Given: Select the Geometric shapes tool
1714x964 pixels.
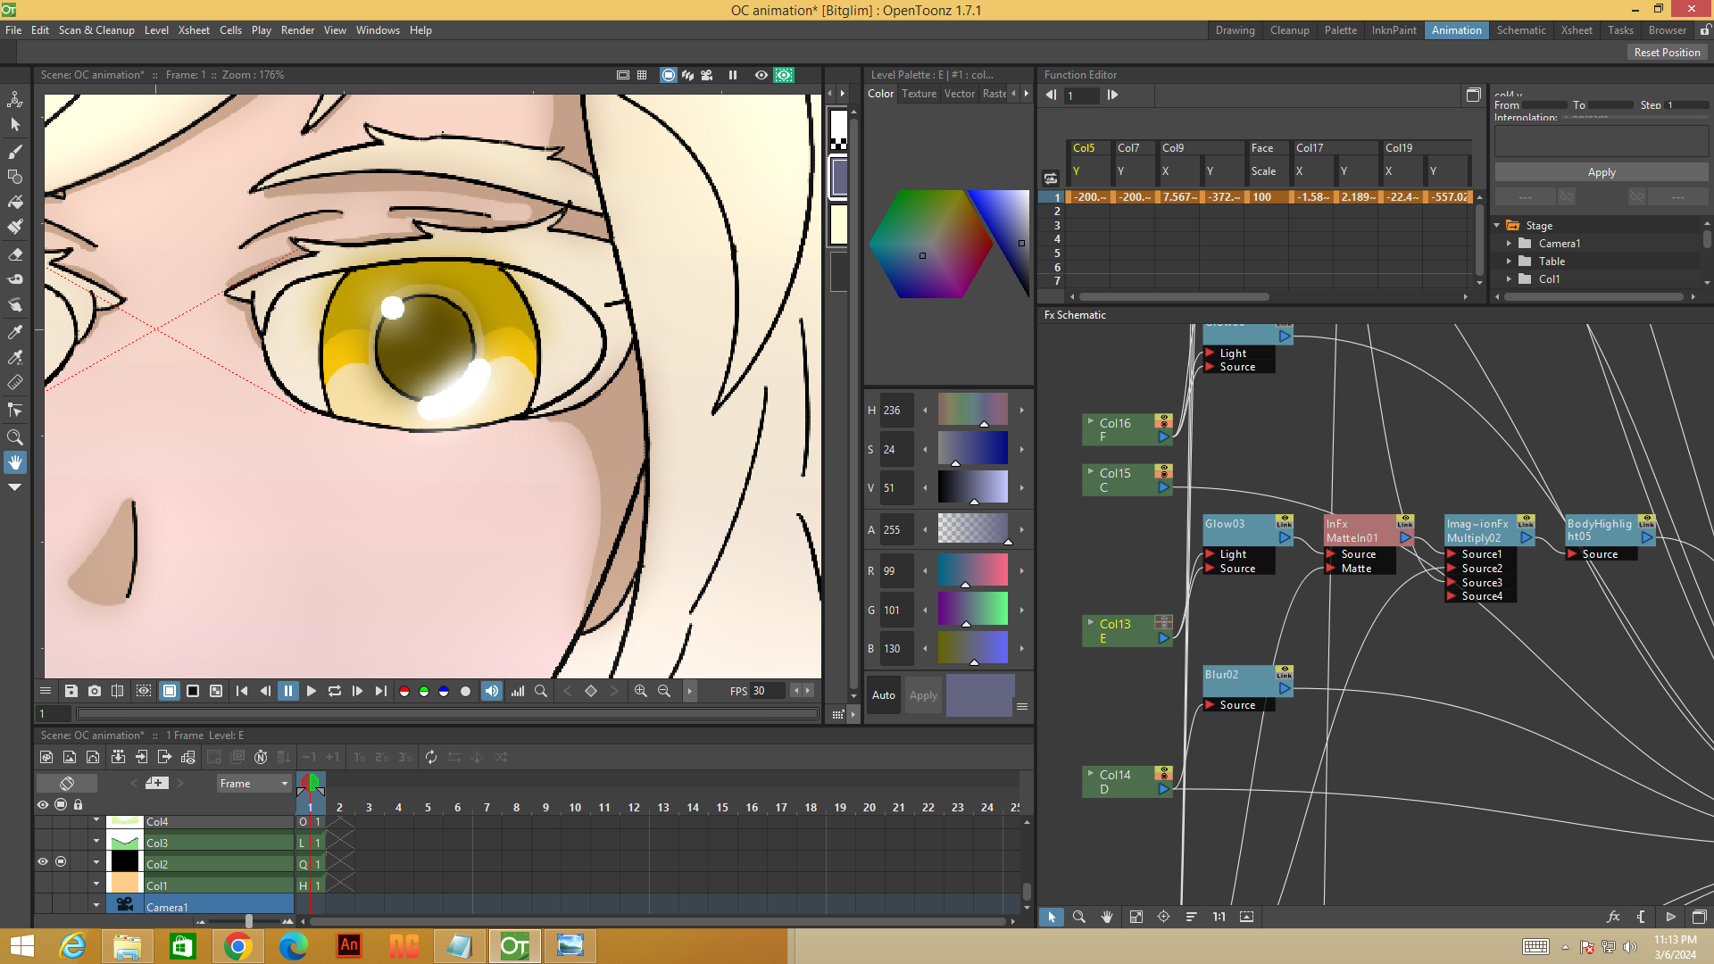Looking at the screenshot, I should [15, 177].
